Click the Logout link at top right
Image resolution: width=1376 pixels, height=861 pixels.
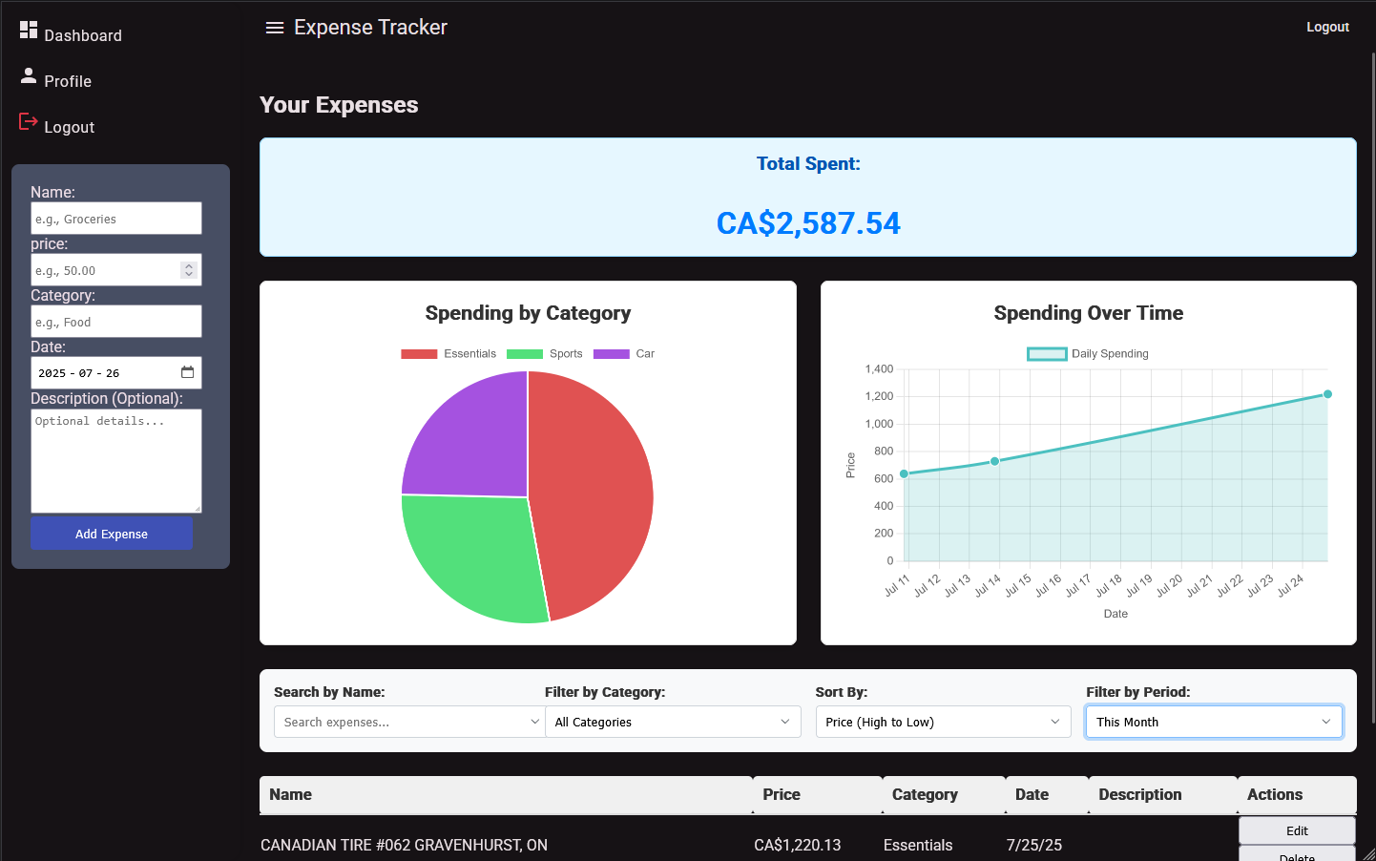[x=1327, y=27]
